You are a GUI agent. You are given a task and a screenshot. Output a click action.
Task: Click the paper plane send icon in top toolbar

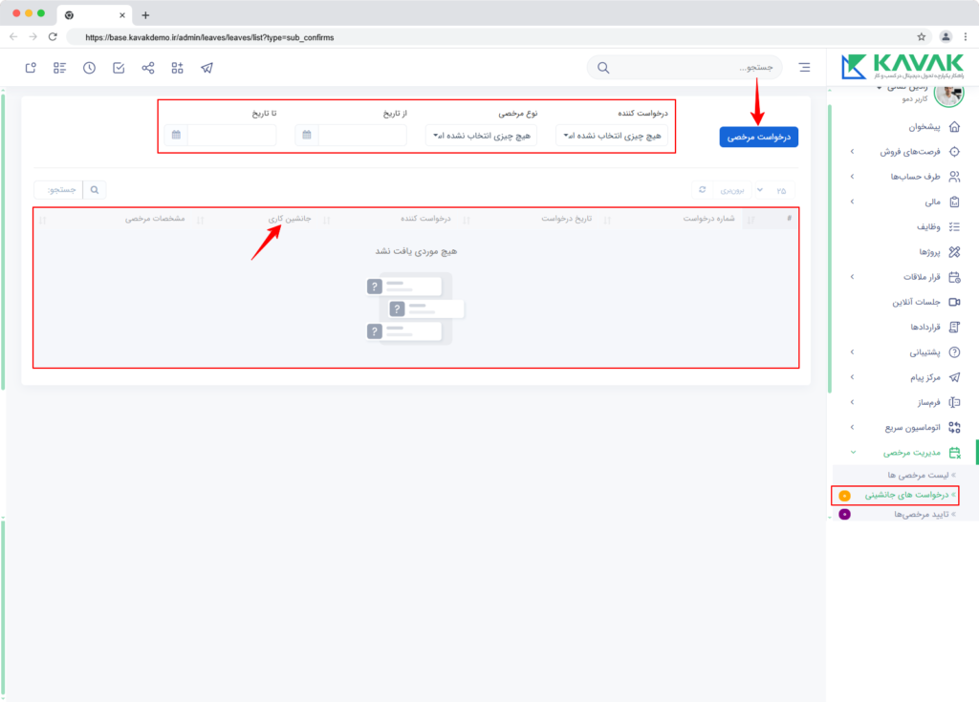[x=207, y=68]
